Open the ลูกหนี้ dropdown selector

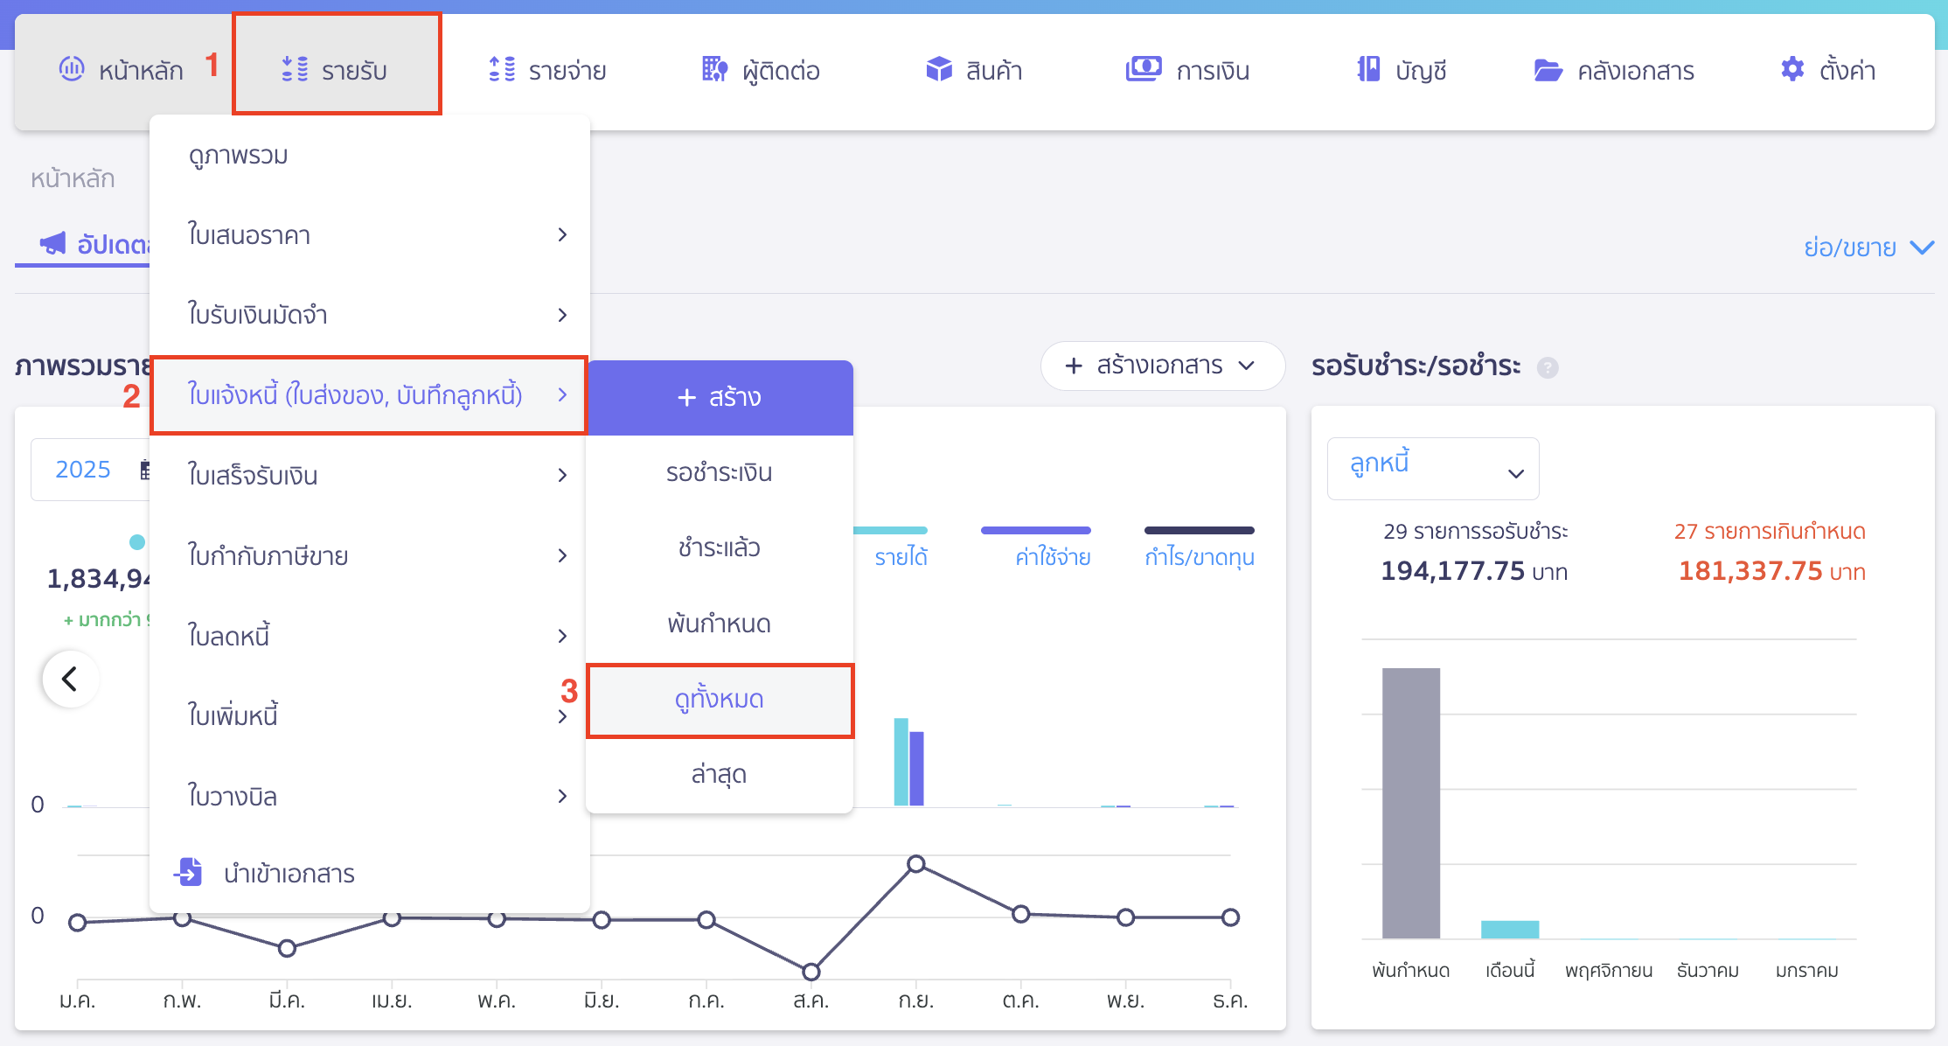(1432, 468)
